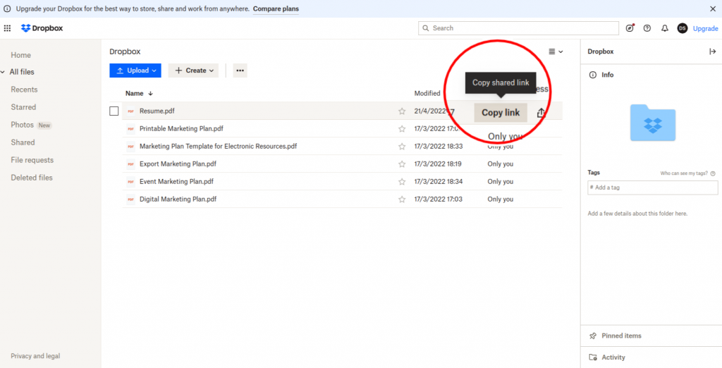
Task: Open the Create dropdown menu
Action: point(193,70)
